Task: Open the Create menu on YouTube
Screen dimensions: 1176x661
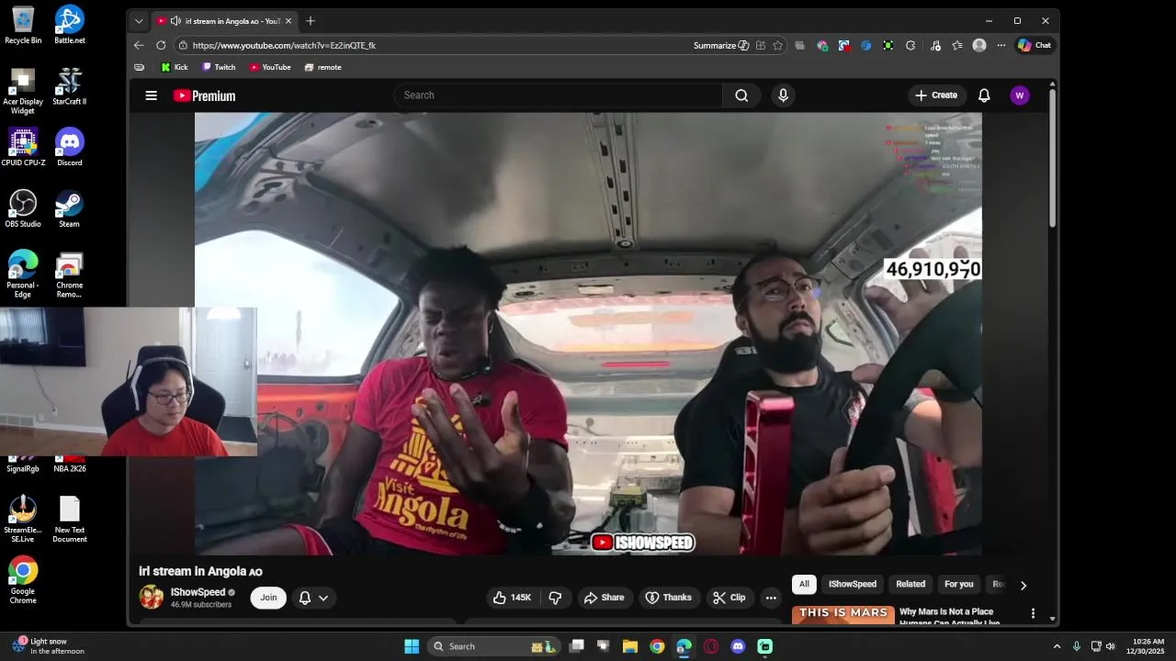Action: pos(936,95)
